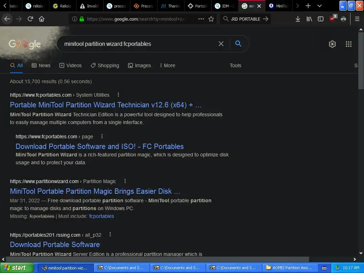Open Download Portable Software and ISO! link
Image resolution: width=364 pixels, height=273 pixels.
click(x=100, y=146)
